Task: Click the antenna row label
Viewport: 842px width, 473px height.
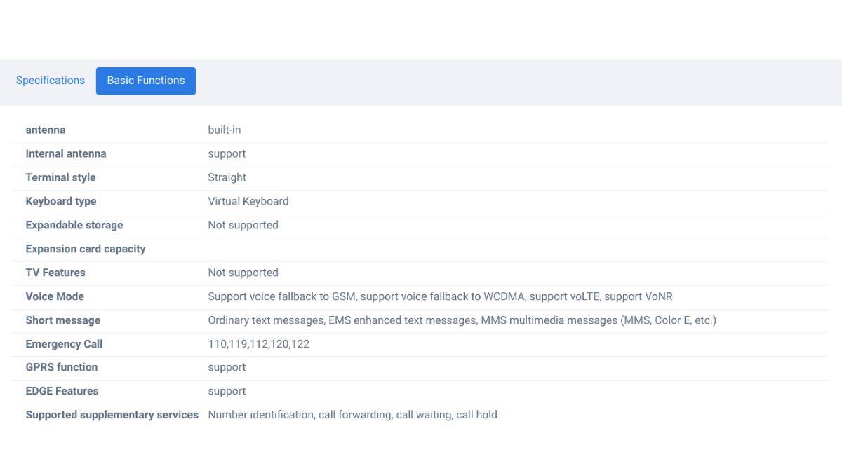Action: (46, 130)
